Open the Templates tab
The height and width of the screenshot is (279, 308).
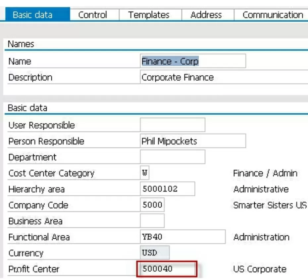(x=149, y=15)
